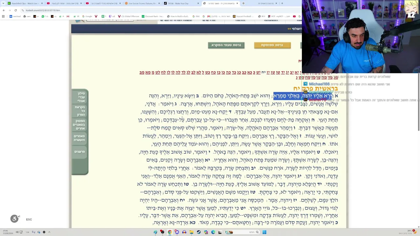The height and width of the screenshot is (236, 420).
Task: Open the apps grid in bookmarks bar
Action: click(4, 16)
